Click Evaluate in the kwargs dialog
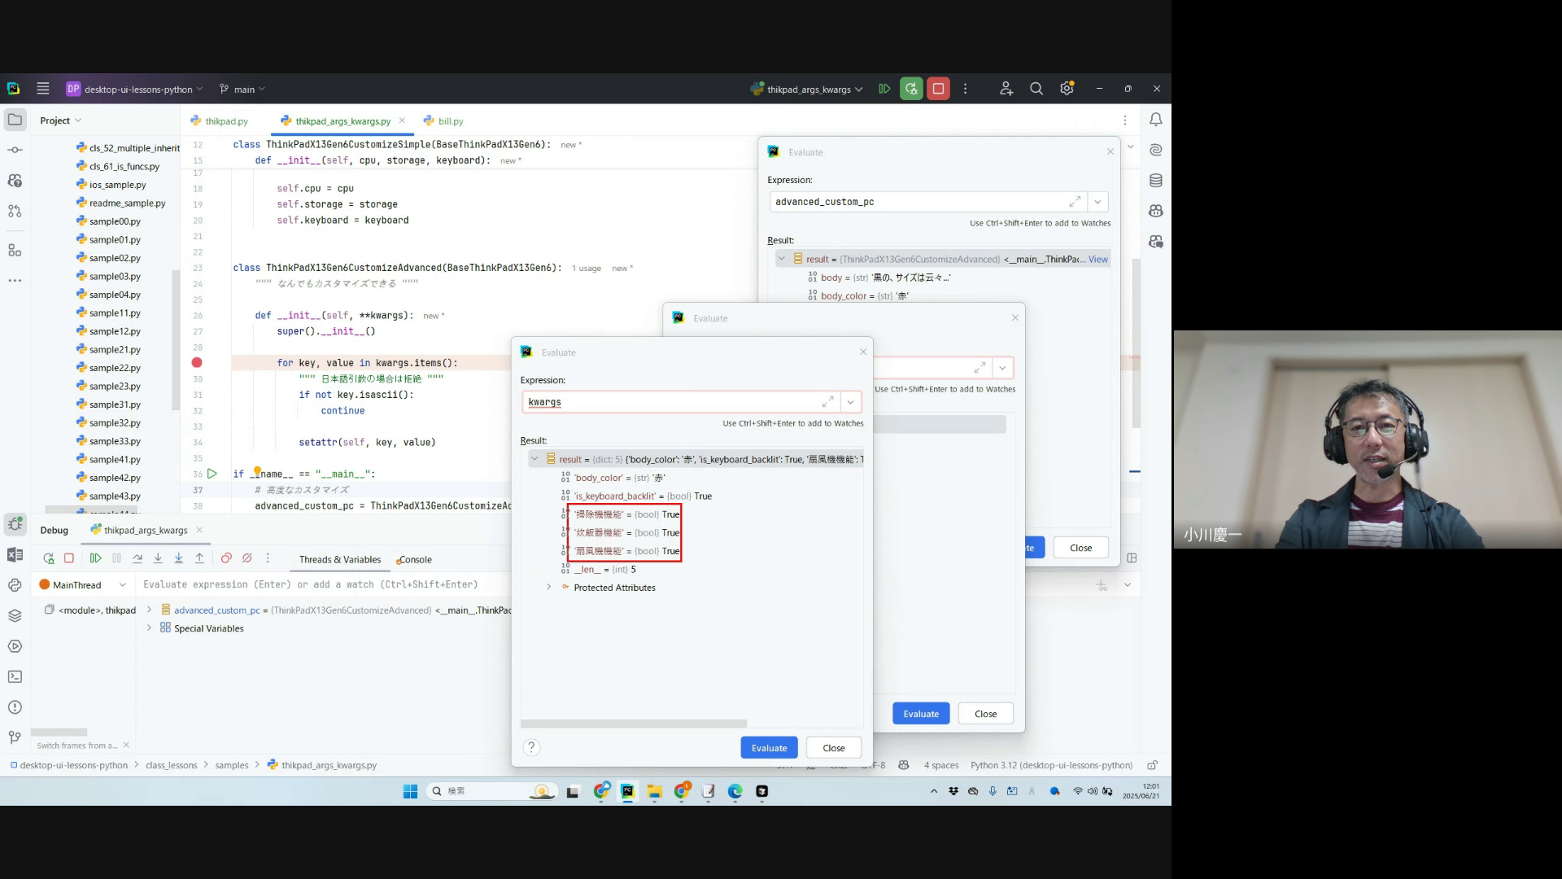 coord(769,748)
